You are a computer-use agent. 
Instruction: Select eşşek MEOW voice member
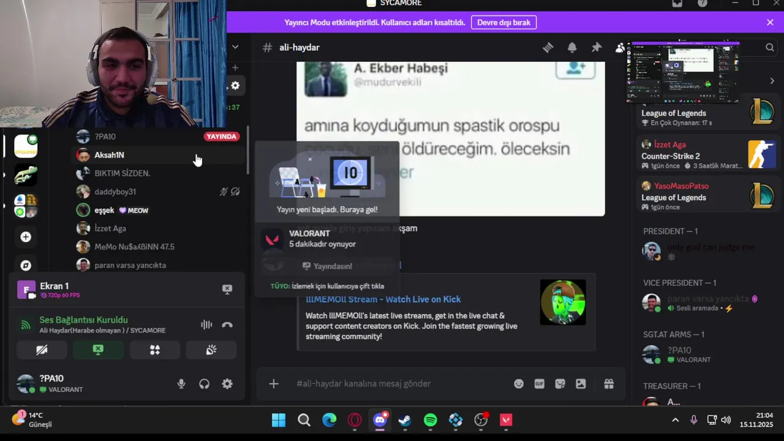click(x=158, y=210)
